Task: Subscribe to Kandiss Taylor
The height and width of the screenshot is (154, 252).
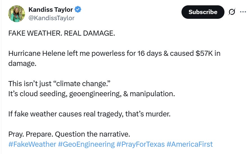Action: [x=203, y=12]
